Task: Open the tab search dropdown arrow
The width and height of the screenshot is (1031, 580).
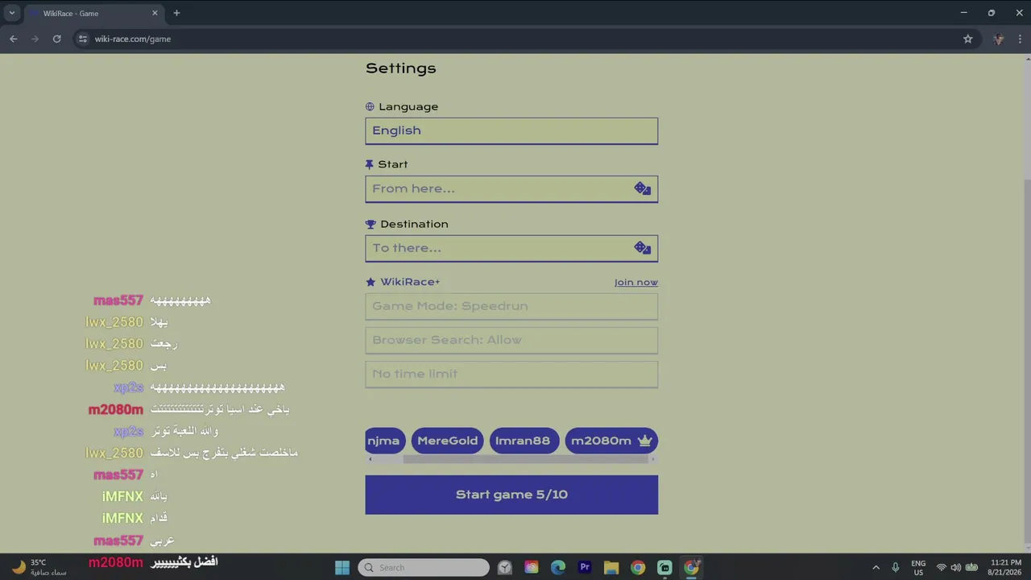Action: click(11, 13)
